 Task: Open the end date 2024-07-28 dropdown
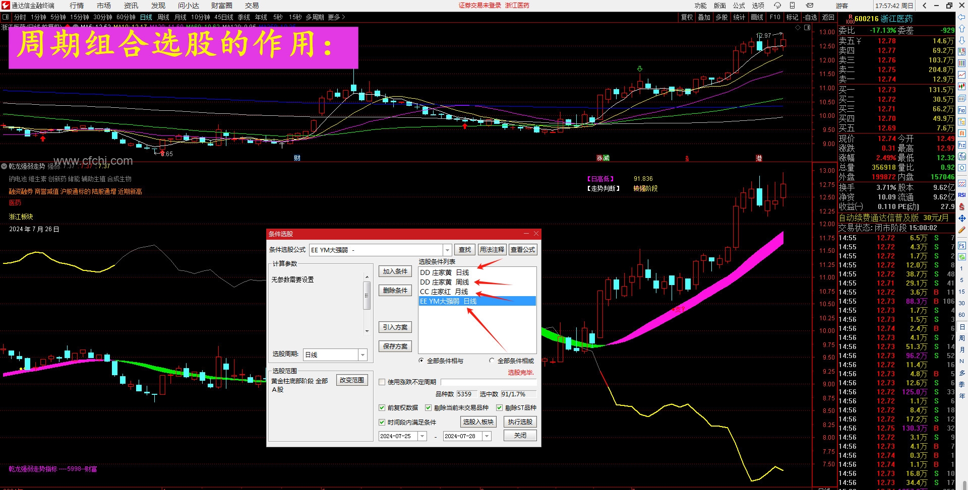point(487,436)
